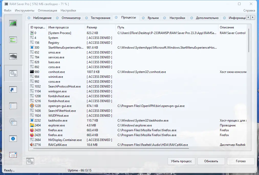
Task: Click the conhost.exe path C:\Windows\System32\conhost.exe
Action: tap(142, 72)
